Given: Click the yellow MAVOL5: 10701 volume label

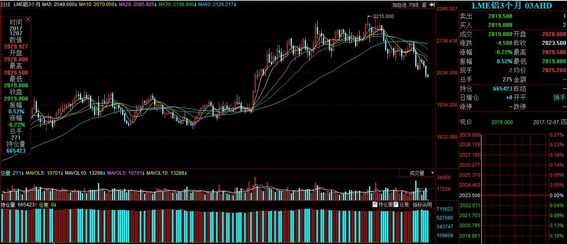Looking at the screenshot, I should (x=45, y=173).
